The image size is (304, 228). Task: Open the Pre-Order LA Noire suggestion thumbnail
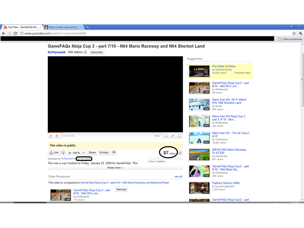(x=199, y=71)
